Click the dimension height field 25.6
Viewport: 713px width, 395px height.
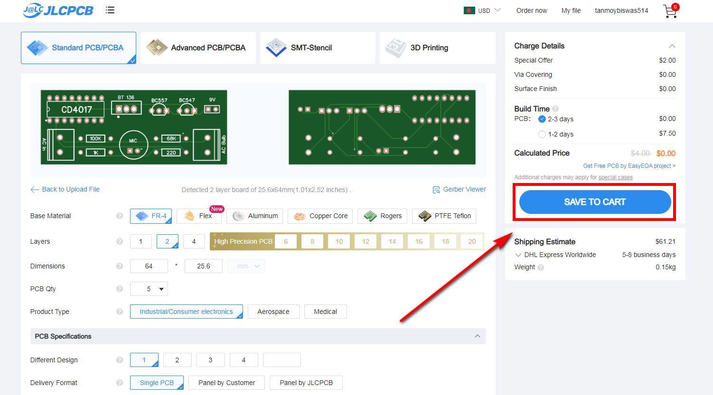tap(203, 266)
